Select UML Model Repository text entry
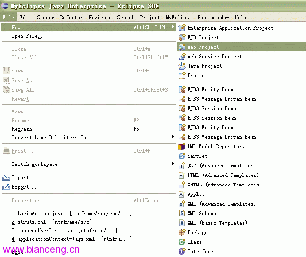 tap(216, 147)
